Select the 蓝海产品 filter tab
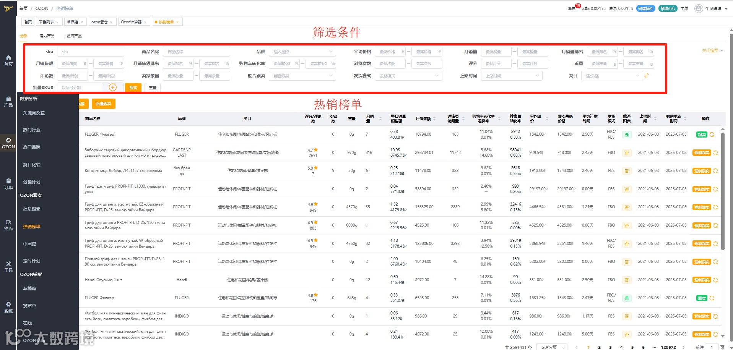 coord(74,36)
